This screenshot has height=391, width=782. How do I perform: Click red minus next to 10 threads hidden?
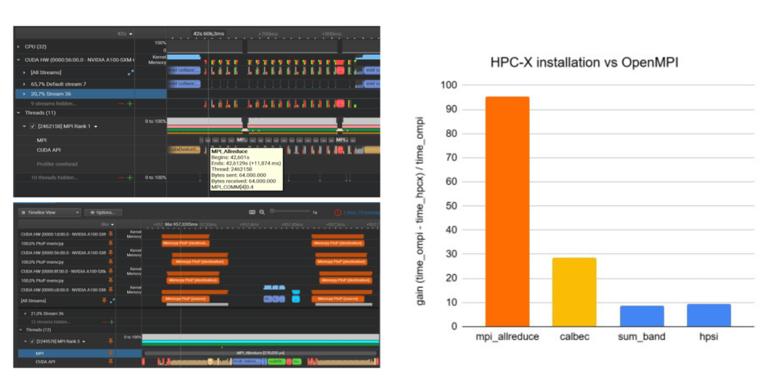tap(121, 177)
